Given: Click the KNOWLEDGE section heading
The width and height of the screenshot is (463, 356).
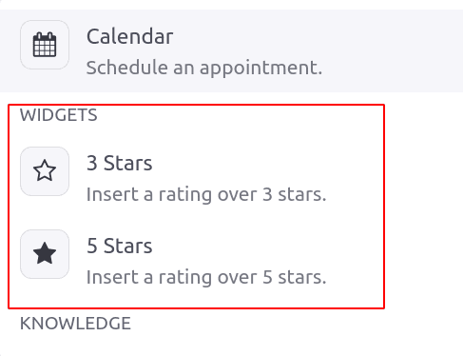Looking at the screenshot, I should [x=75, y=324].
